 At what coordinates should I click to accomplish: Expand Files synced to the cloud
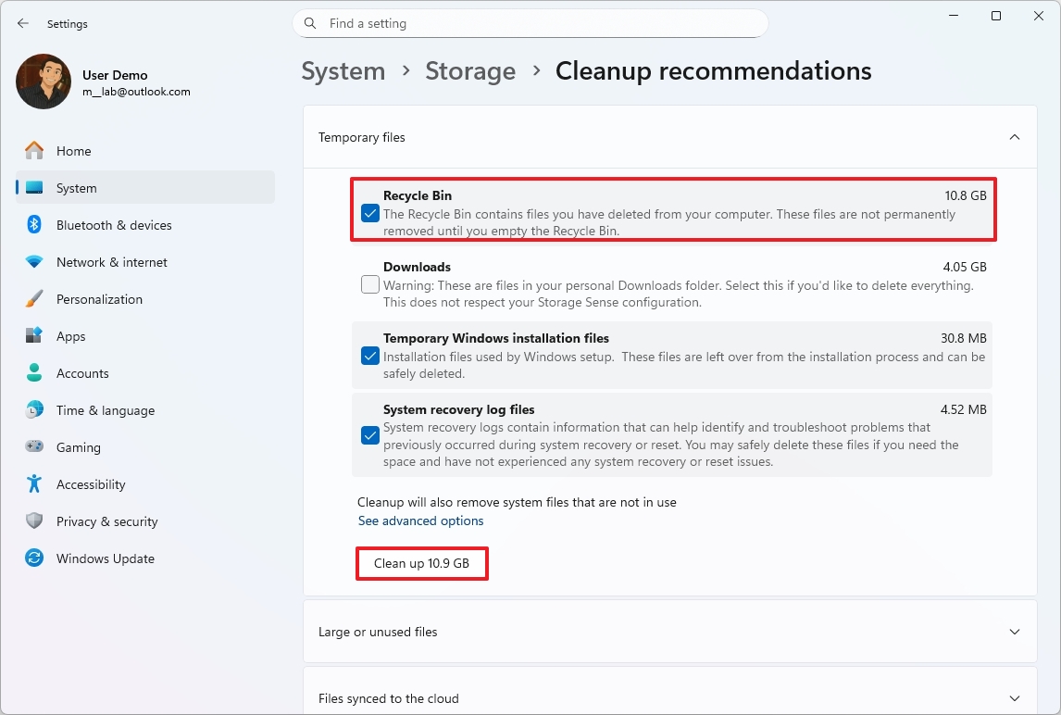(1014, 697)
